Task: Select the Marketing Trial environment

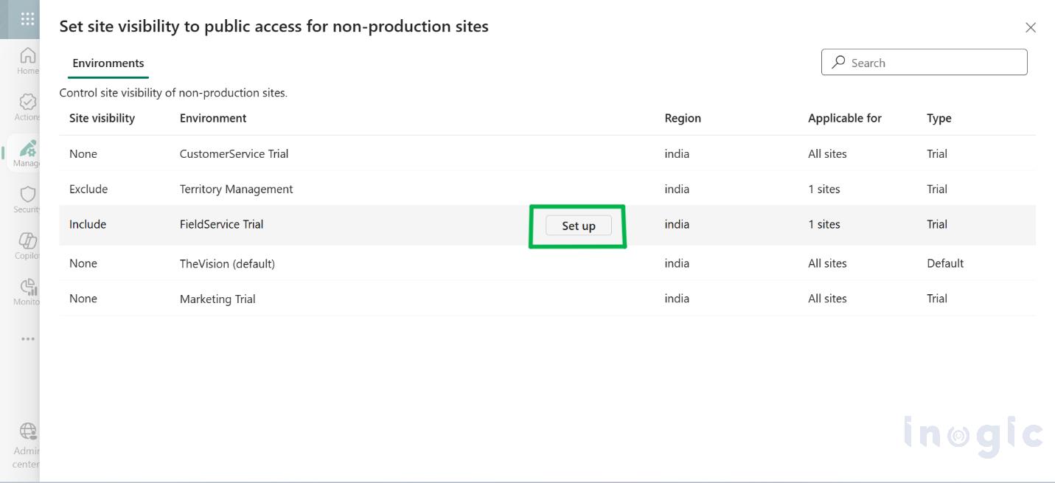Action: click(217, 299)
